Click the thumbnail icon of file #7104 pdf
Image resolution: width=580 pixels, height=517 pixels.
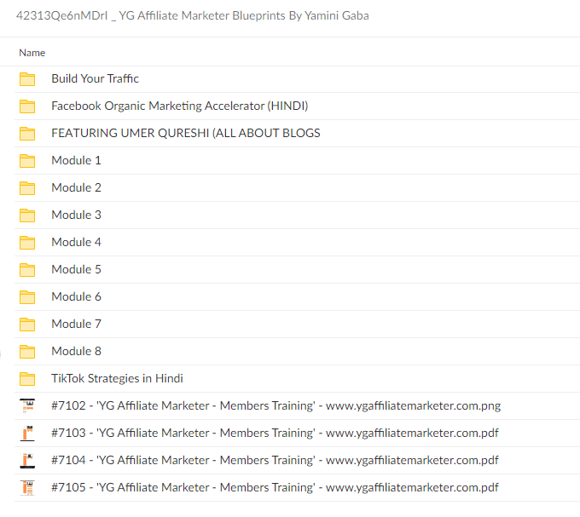click(x=27, y=461)
